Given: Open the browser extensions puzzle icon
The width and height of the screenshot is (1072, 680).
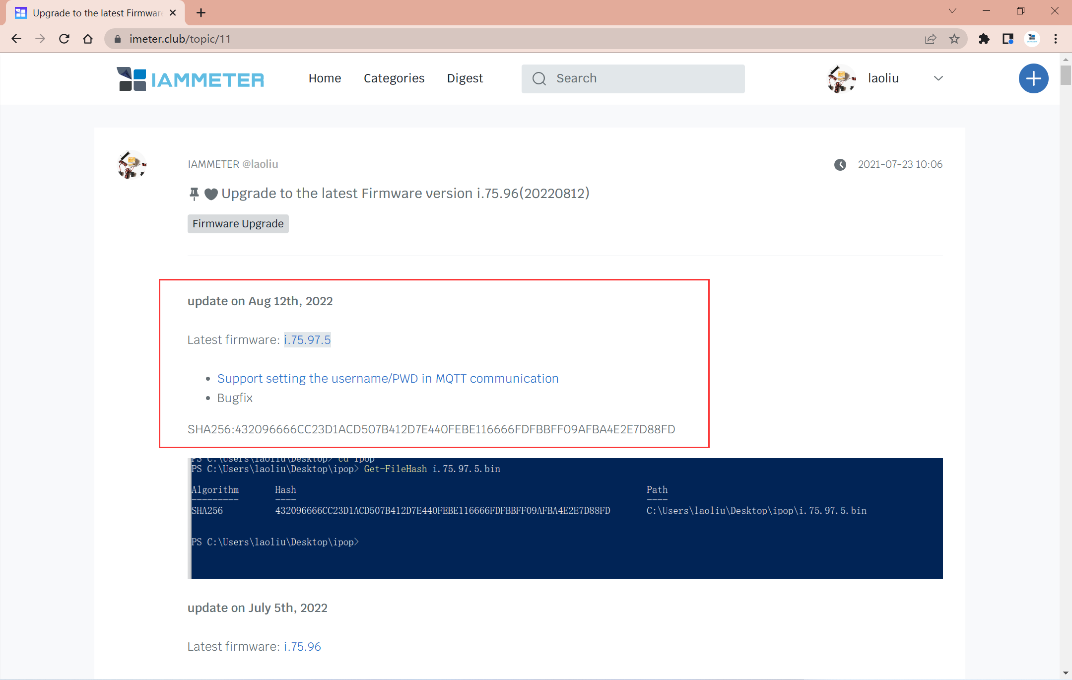Looking at the screenshot, I should pos(984,39).
